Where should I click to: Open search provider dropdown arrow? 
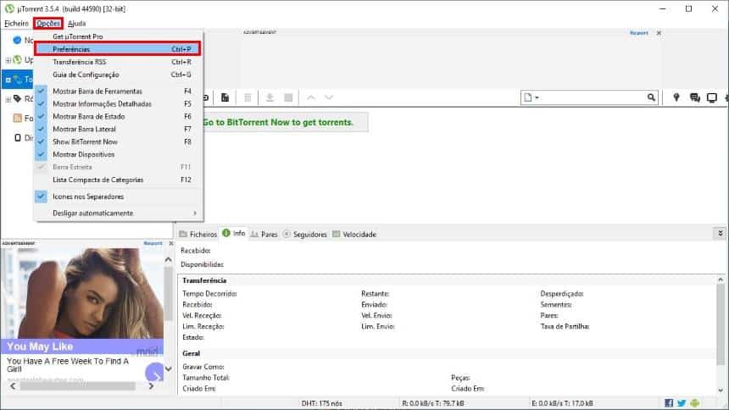click(537, 97)
